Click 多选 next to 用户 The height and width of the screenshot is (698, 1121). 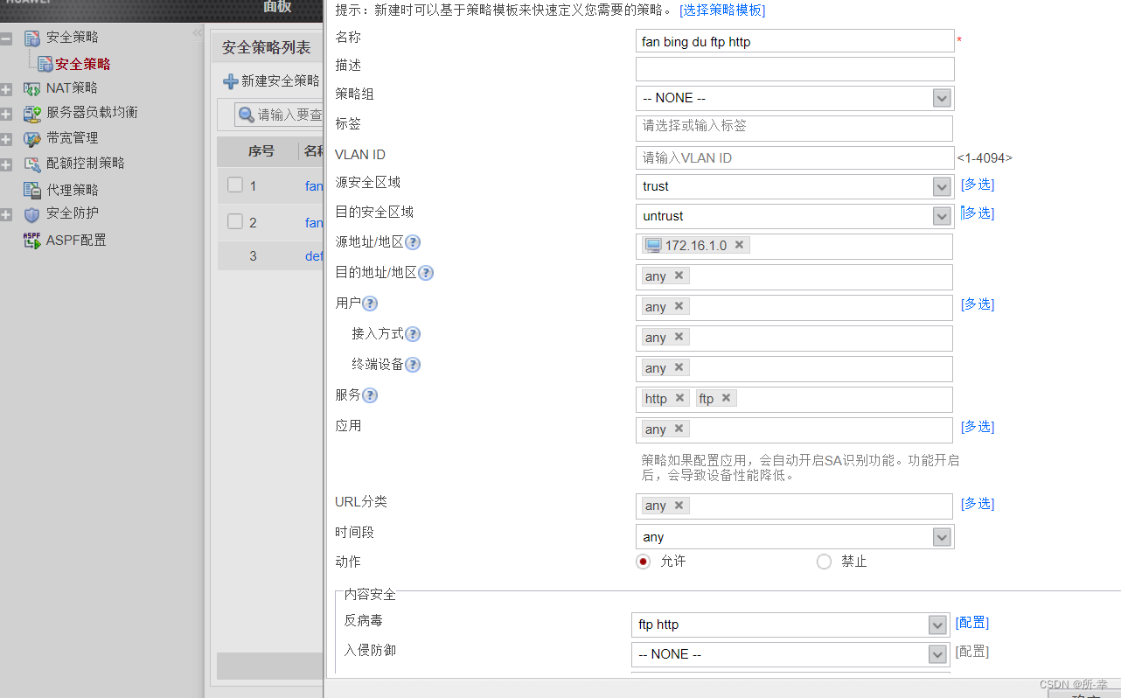pos(978,304)
